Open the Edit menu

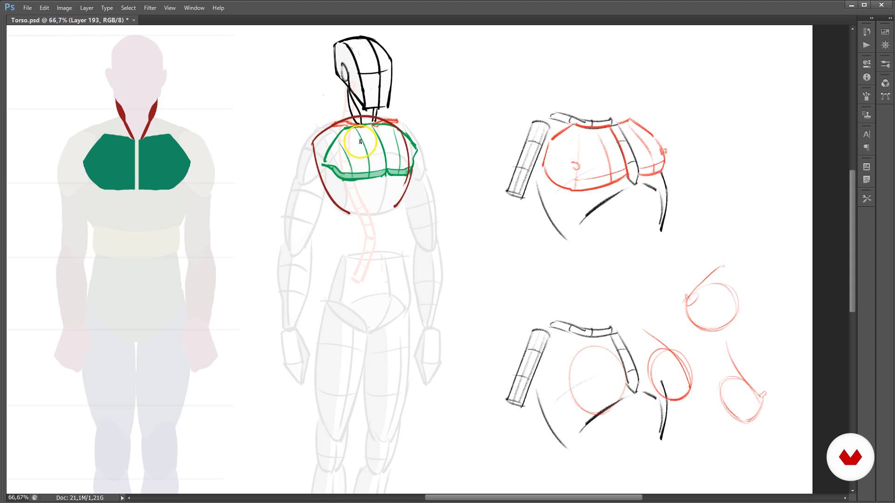point(44,8)
